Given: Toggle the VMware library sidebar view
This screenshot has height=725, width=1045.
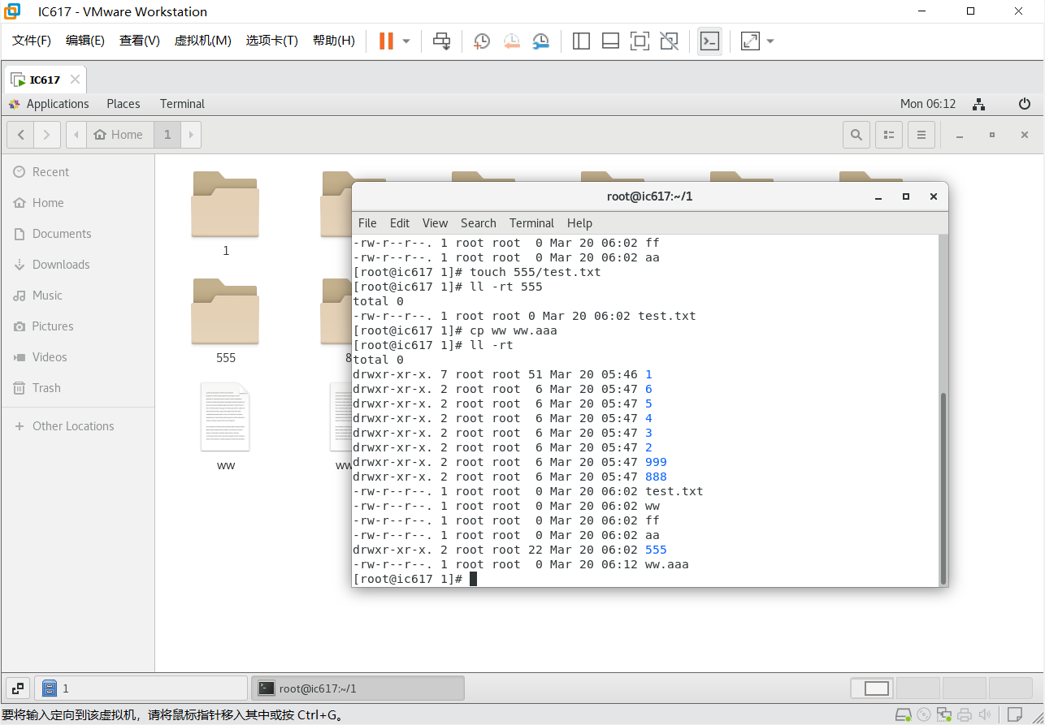Looking at the screenshot, I should pos(581,41).
